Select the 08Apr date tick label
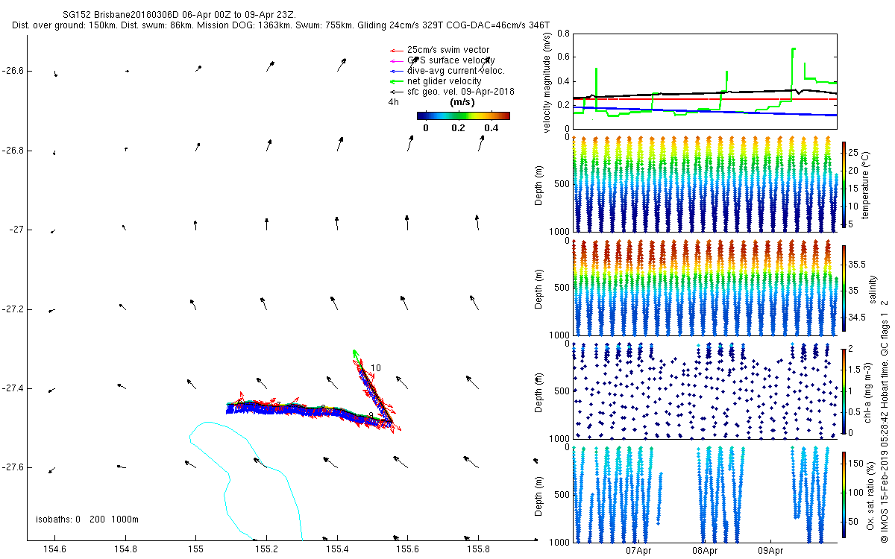 pyautogui.click(x=705, y=552)
